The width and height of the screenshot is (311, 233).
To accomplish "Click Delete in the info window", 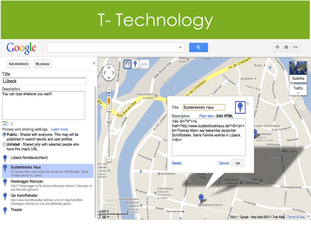I will coord(176,163).
